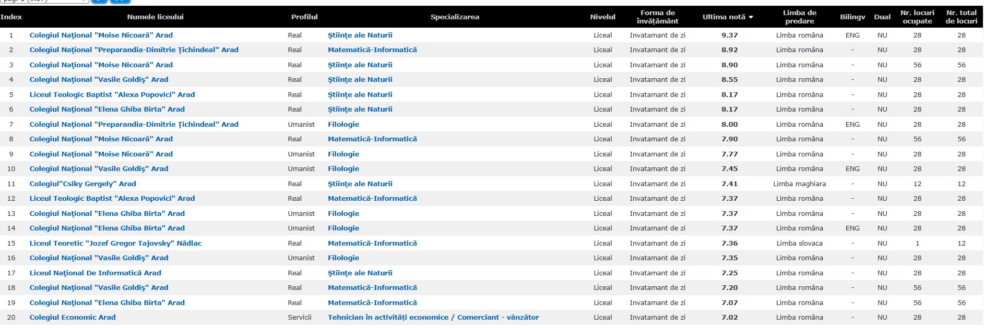Open Liceul Teologic Baptist link in row 5
This screenshot has width=984, height=328.
coord(112,94)
